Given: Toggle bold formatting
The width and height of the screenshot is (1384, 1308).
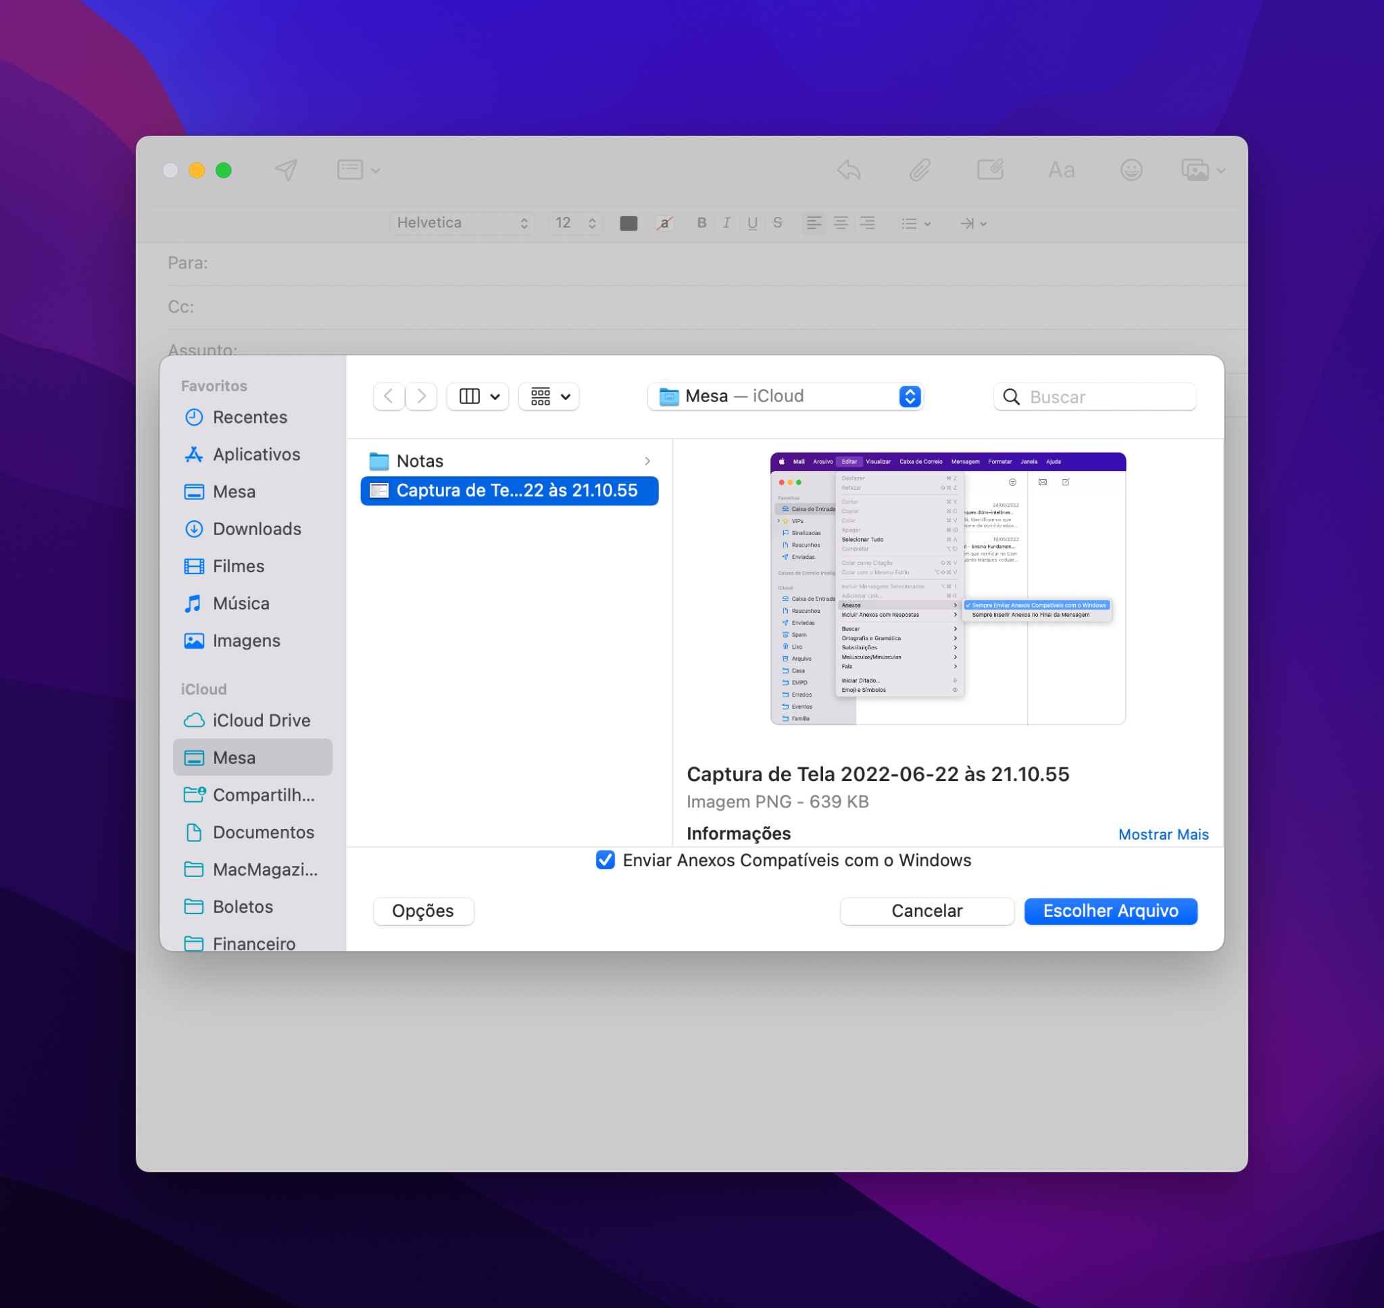Looking at the screenshot, I should coord(701,223).
